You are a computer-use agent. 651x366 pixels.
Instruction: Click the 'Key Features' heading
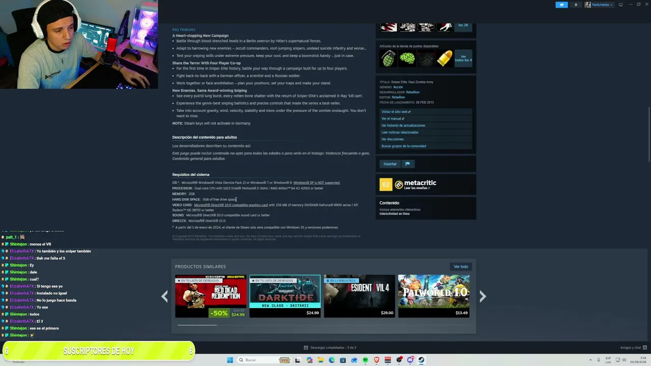184,29
